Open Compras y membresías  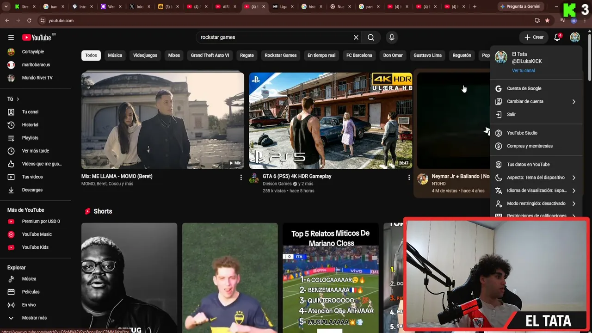(x=536, y=146)
